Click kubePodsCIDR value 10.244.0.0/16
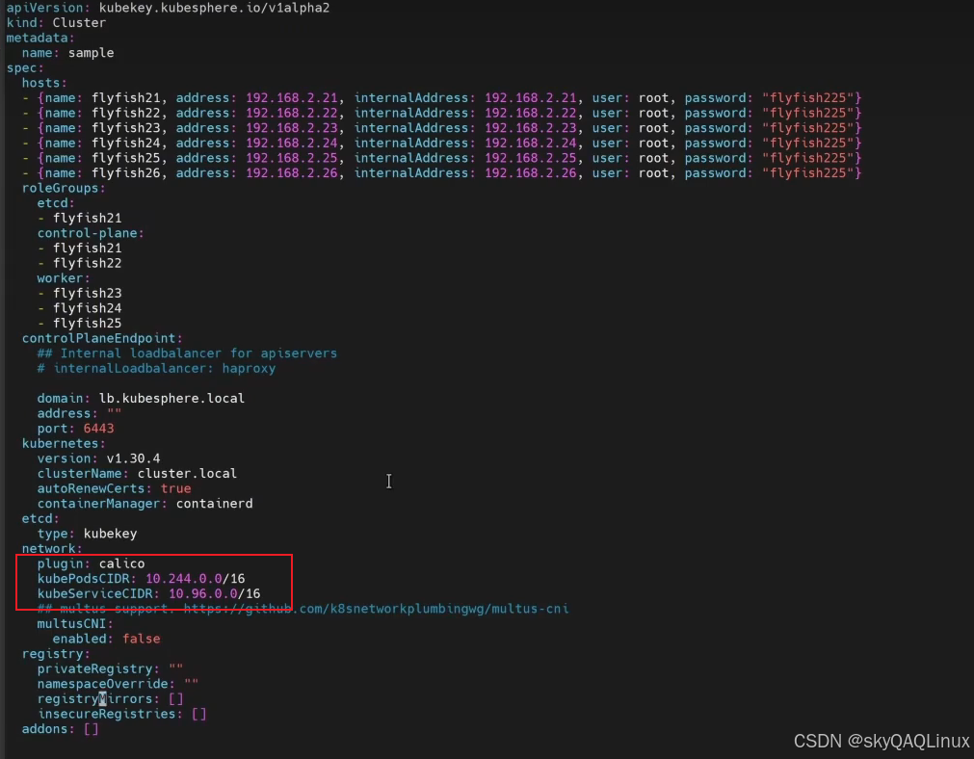 (195, 579)
